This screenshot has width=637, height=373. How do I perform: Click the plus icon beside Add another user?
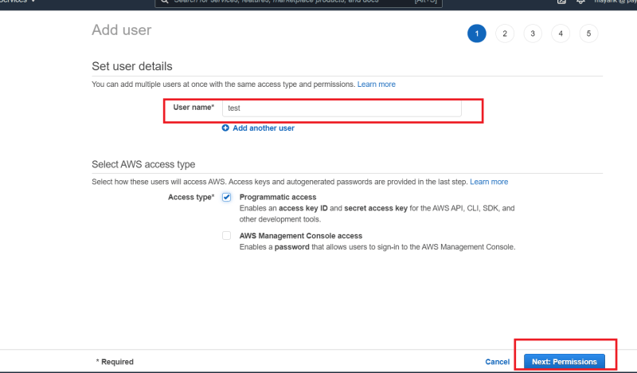pos(225,128)
